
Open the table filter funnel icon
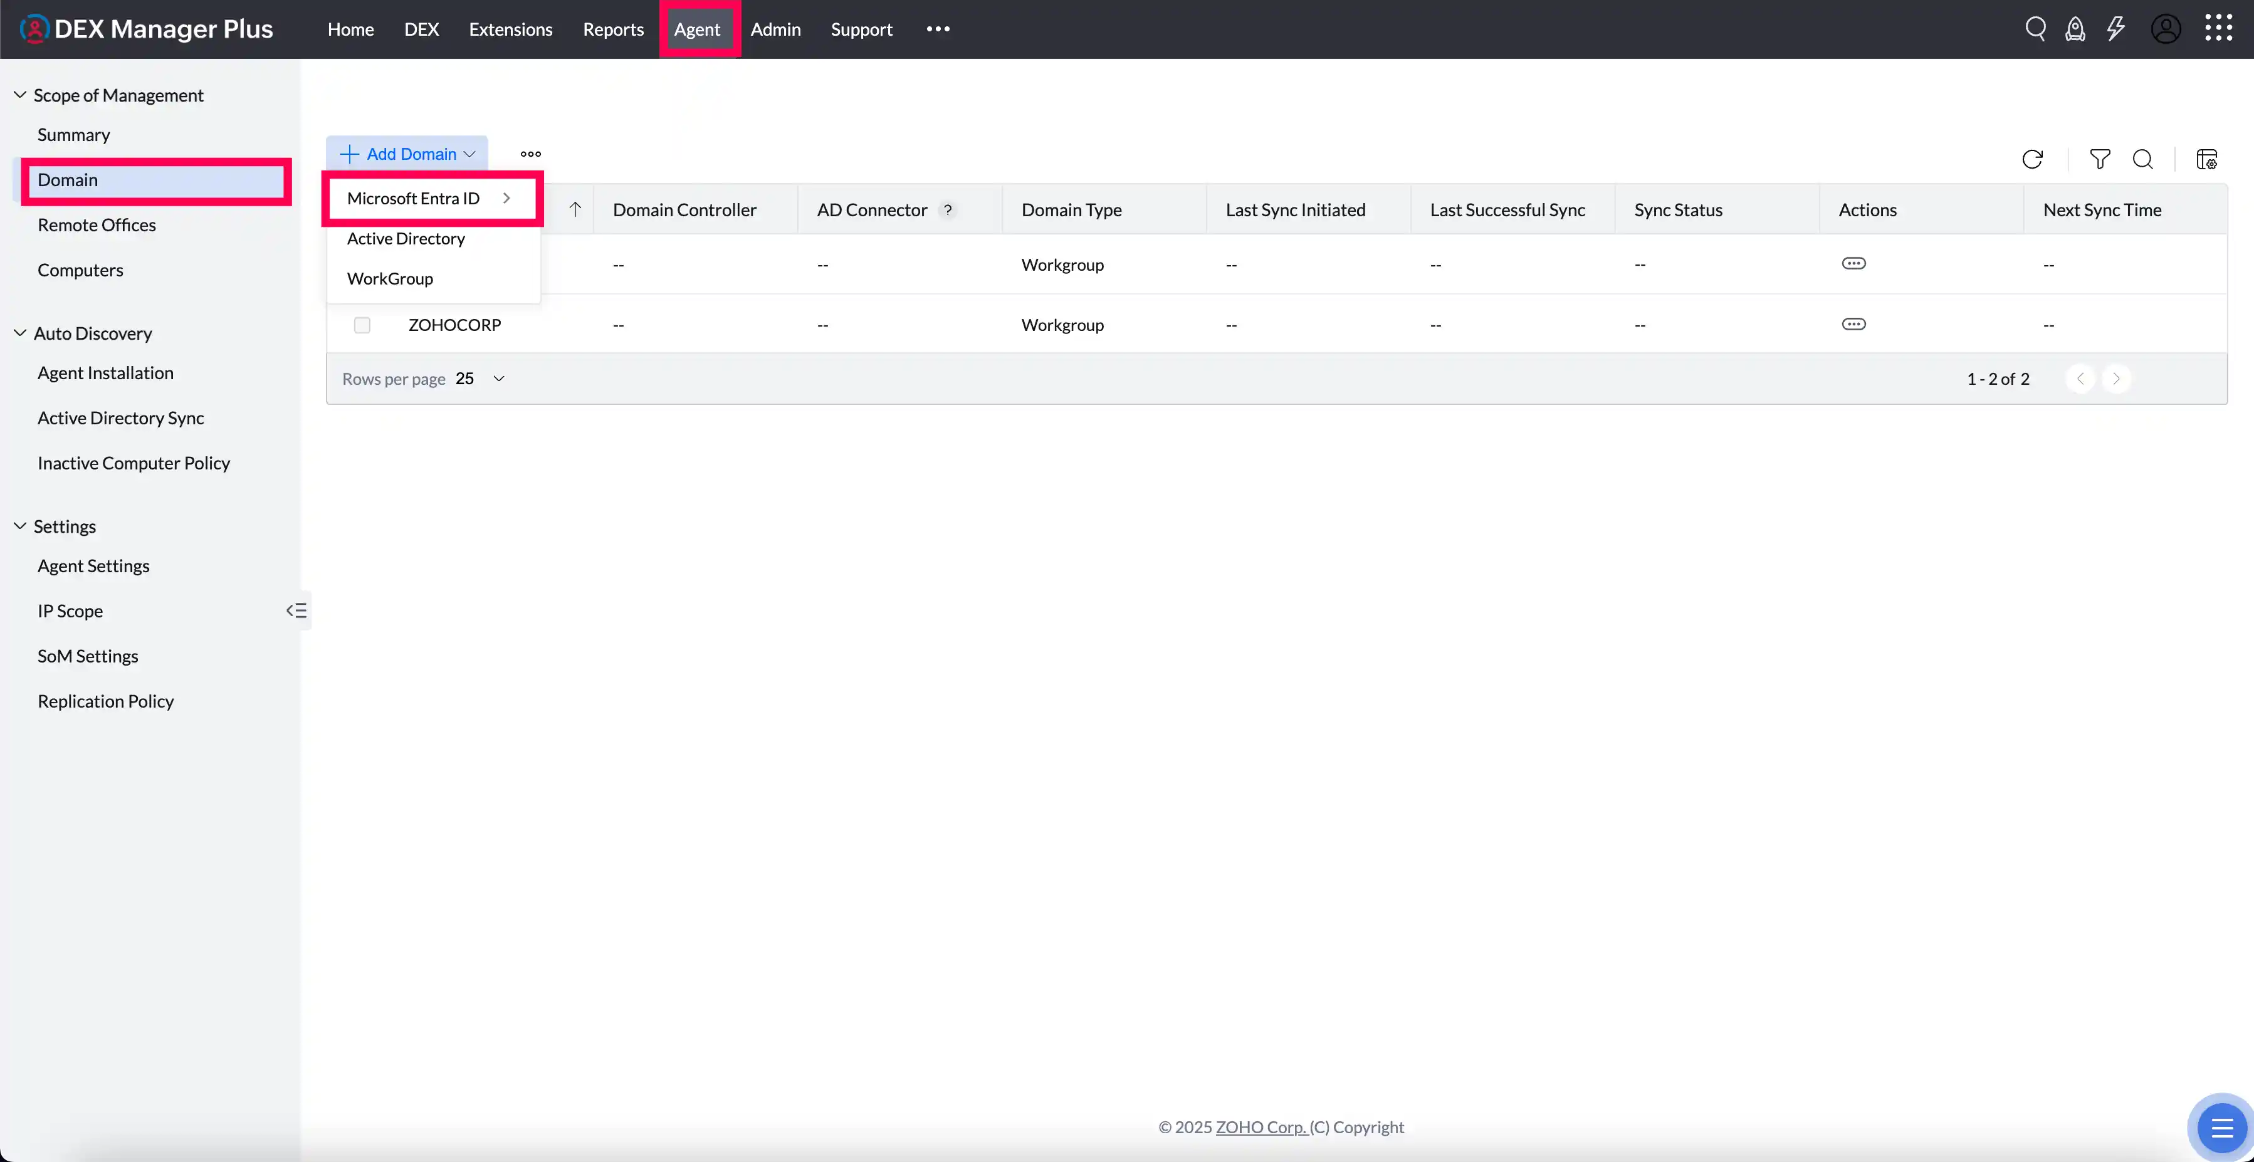[2100, 159]
